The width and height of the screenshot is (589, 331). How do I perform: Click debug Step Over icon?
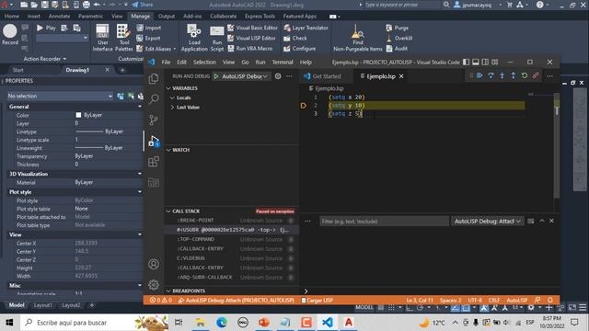pos(491,75)
